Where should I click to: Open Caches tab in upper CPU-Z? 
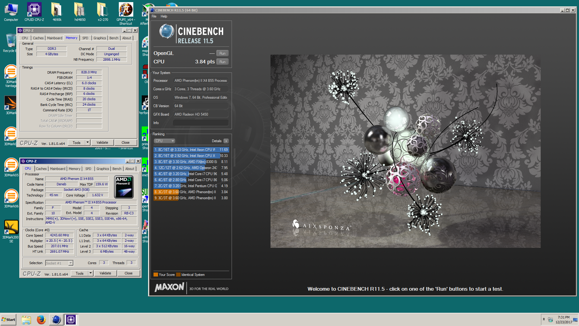pos(38,38)
